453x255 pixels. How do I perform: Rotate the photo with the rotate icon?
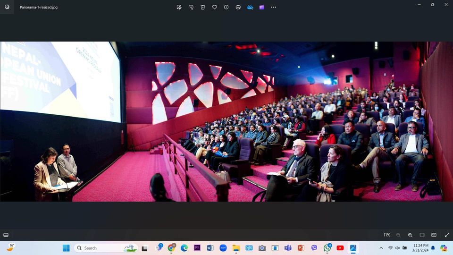tap(191, 7)
